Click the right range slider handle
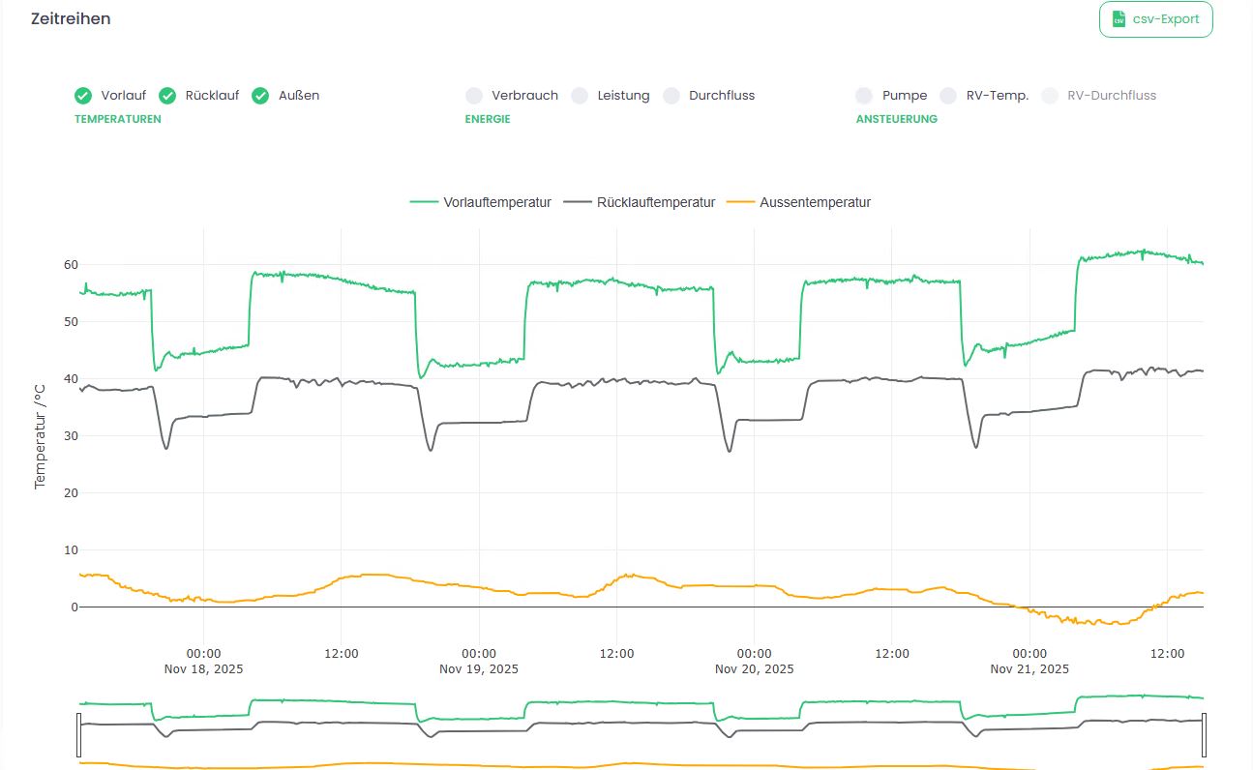Viewport: 1253px width, 770px height. (x=1205, y=735)
